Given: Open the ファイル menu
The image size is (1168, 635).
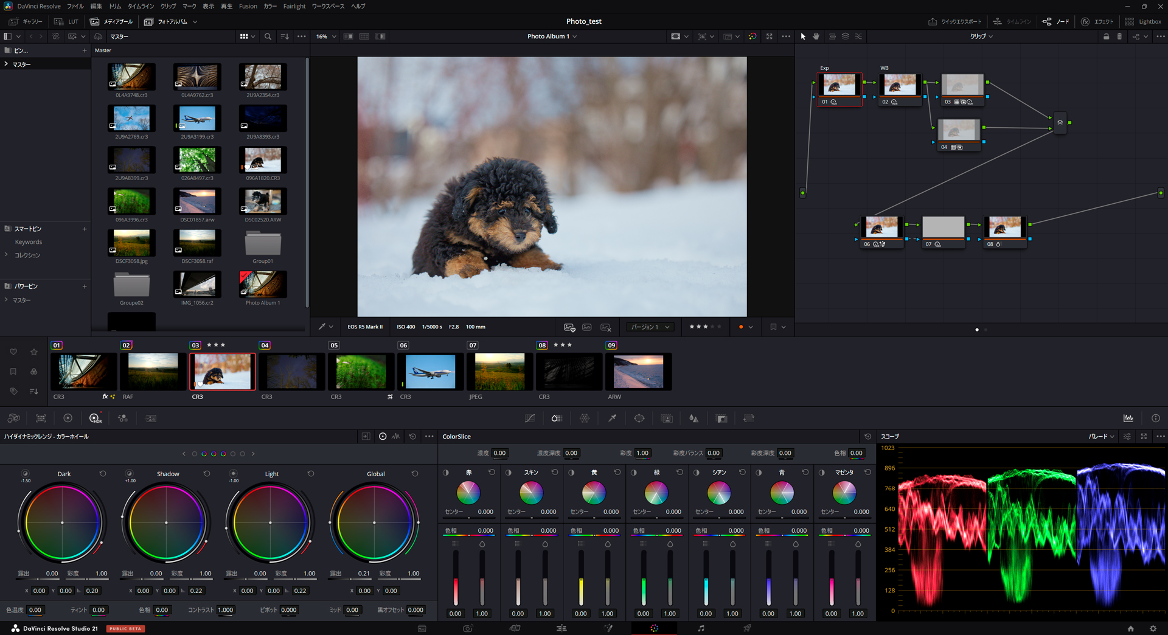Looking at the screenshot, I should [x=75, y=6].
